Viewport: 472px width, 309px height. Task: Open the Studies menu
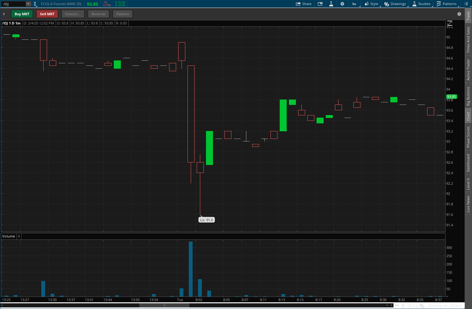tap(421, 4)
